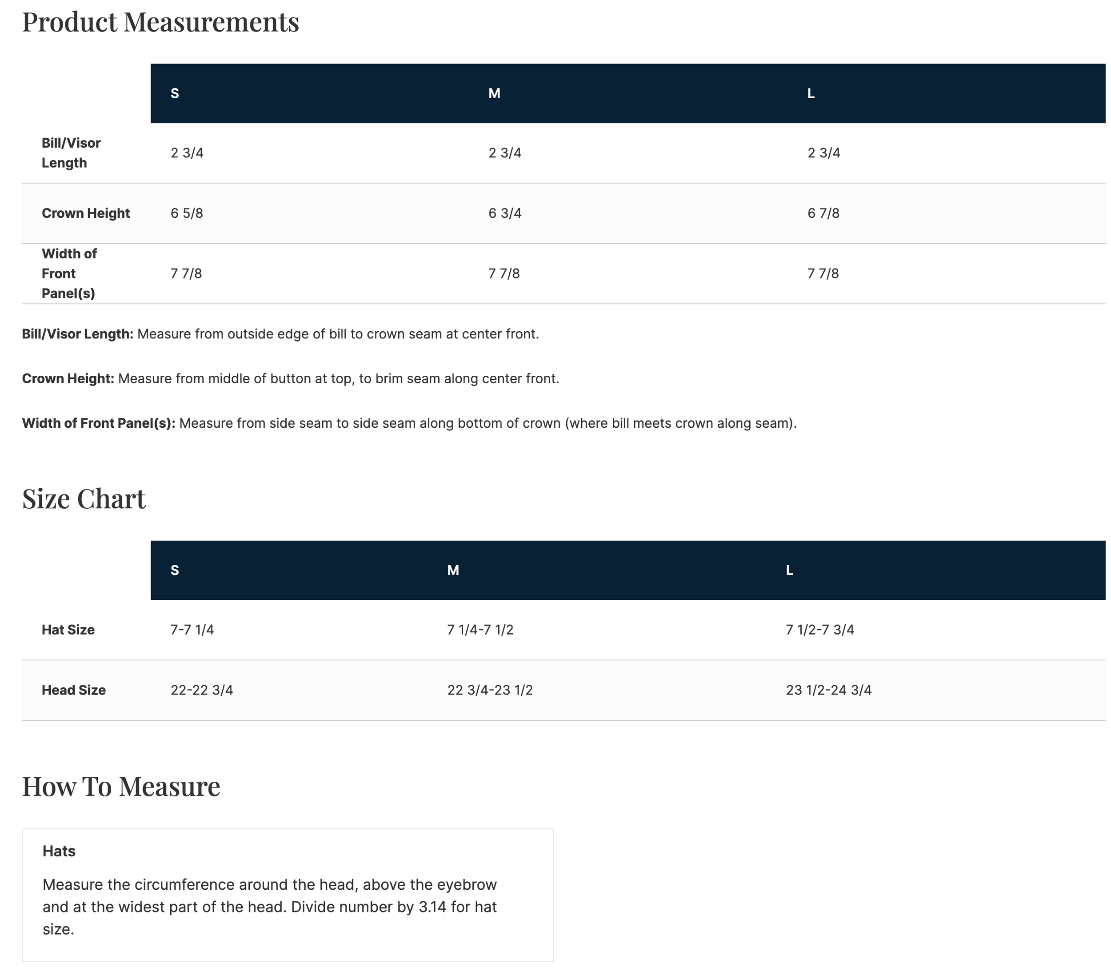The height and width of the screenshot is (968, 1111).
Task: Click the bold Crown Height description text
Action: tap(68, 379)
